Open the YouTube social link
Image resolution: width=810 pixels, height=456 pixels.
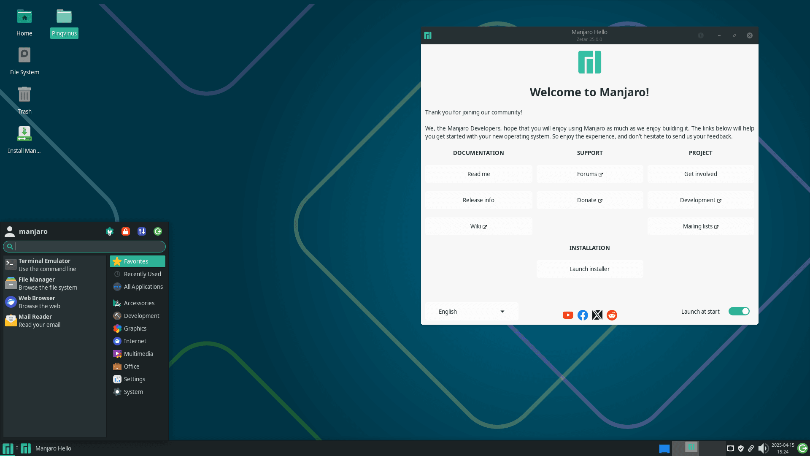click(568, 315)
